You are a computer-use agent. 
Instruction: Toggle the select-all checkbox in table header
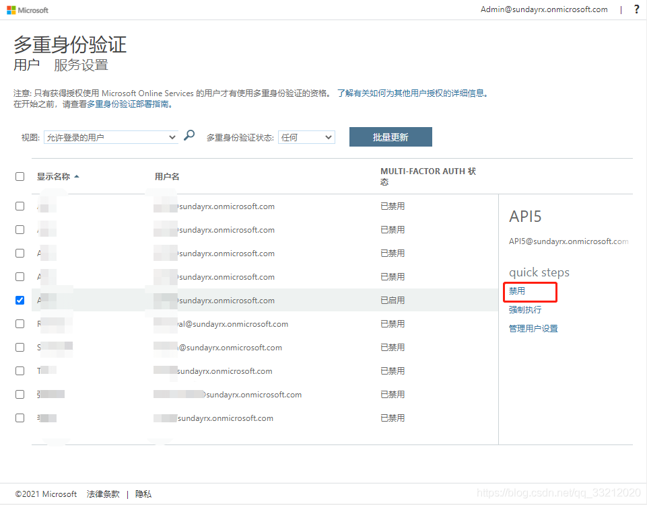point(20,176)
